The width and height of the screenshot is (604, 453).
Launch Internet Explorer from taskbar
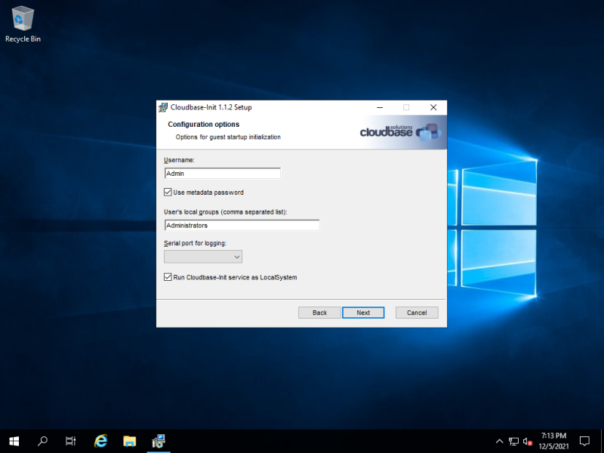100,441
